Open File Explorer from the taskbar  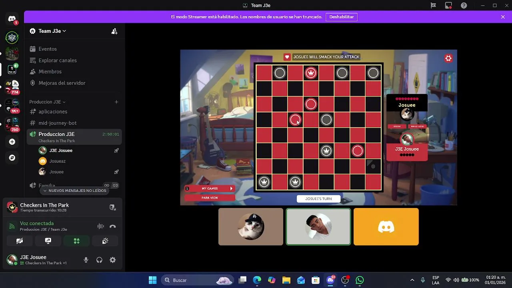click(x=286, y=280)
